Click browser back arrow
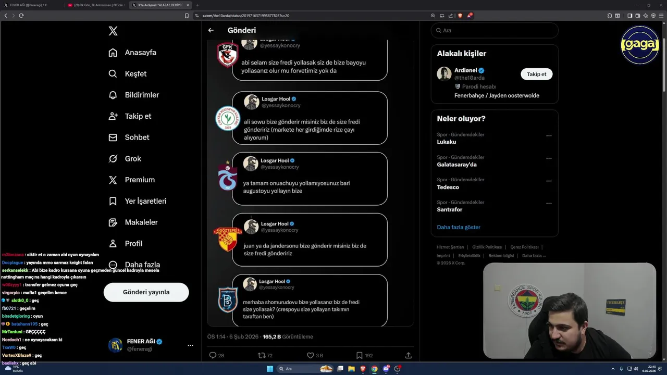 click(6, 16)
